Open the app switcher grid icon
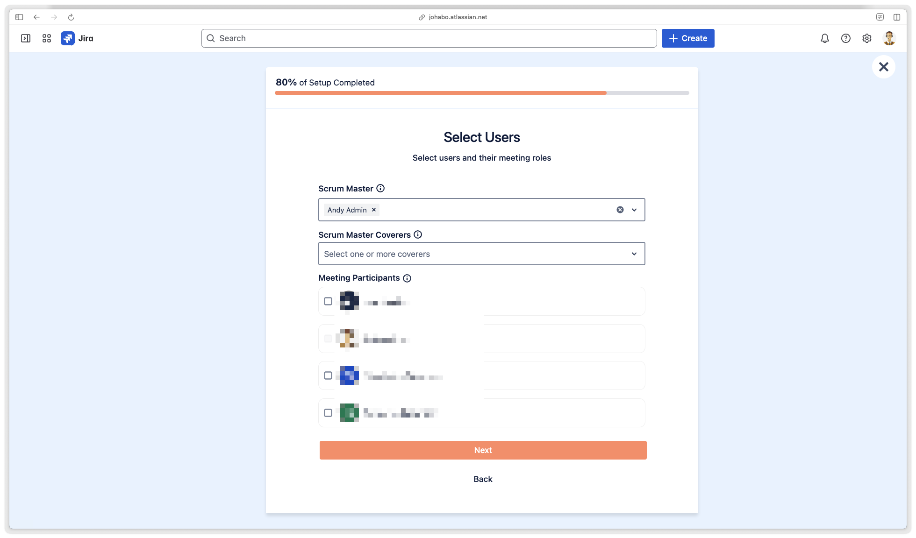This screenshot has width=916, height=538. [x=47, y=38]
